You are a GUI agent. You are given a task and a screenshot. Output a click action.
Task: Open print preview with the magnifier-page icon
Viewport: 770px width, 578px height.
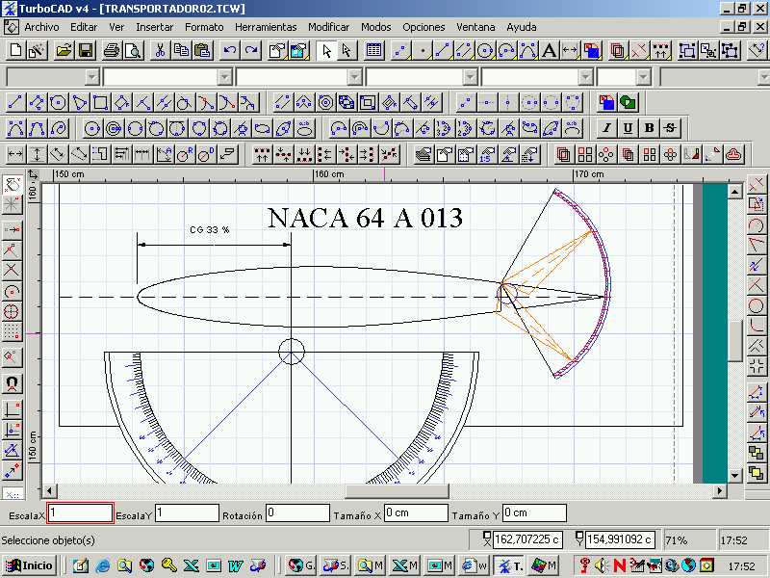pyautogui.click(x=133, y=50)
